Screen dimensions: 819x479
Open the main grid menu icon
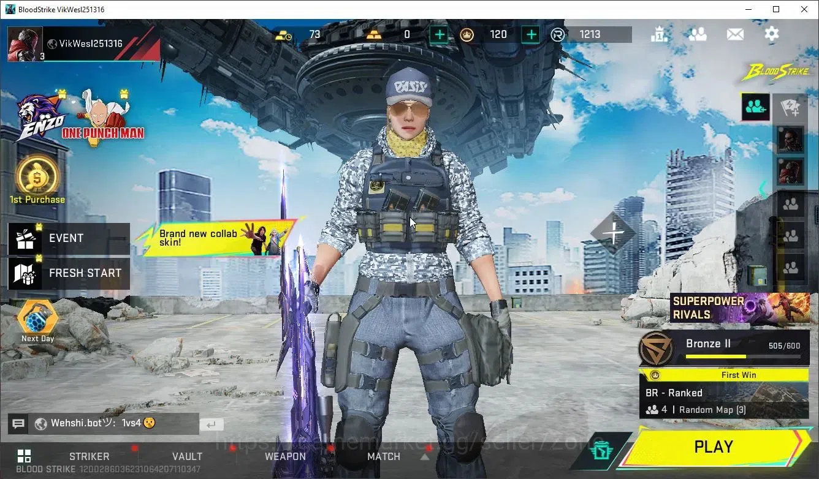click(x=24, y=456)
